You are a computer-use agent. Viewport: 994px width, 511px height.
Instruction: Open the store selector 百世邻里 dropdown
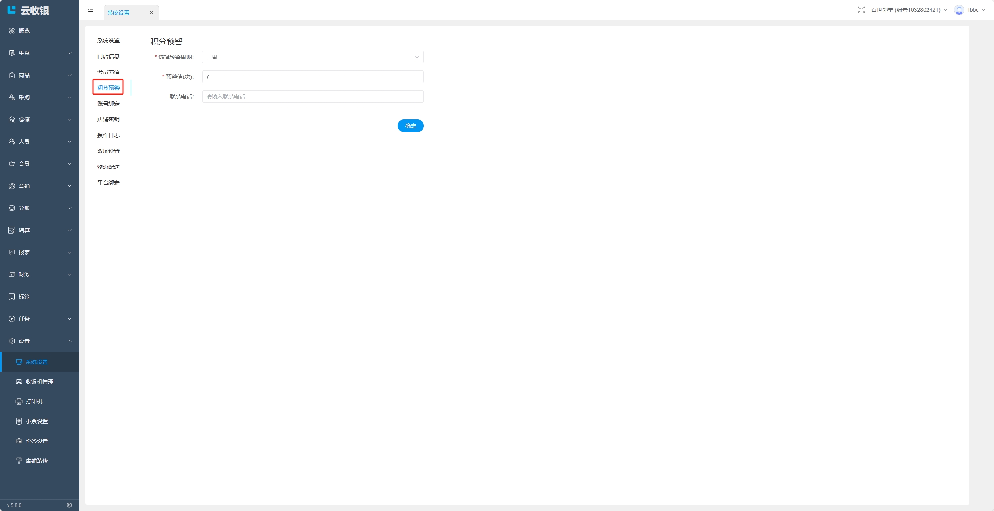[909, 10]
